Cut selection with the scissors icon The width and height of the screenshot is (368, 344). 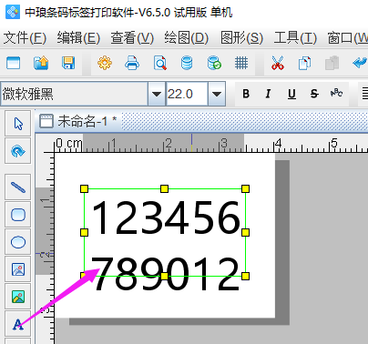click(278, 64)
